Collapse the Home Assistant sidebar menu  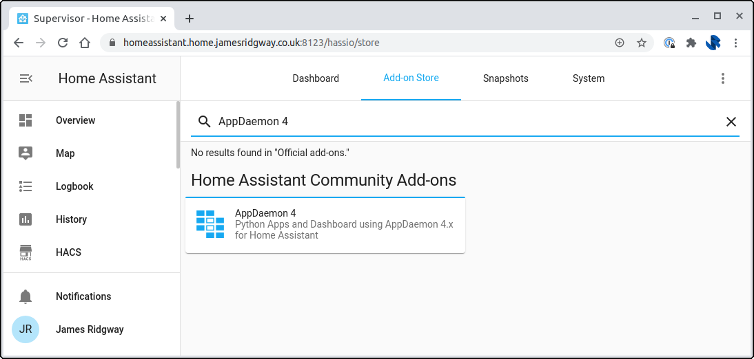click(26, 78)
